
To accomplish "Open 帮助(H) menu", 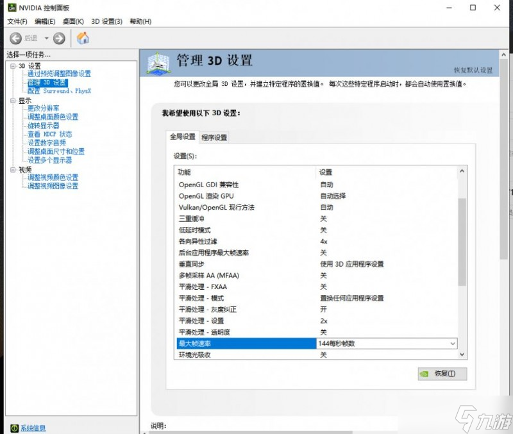I will point(140,22).
